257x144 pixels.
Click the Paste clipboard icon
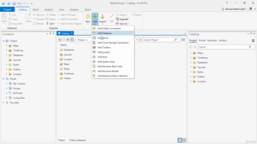point(4,17)
